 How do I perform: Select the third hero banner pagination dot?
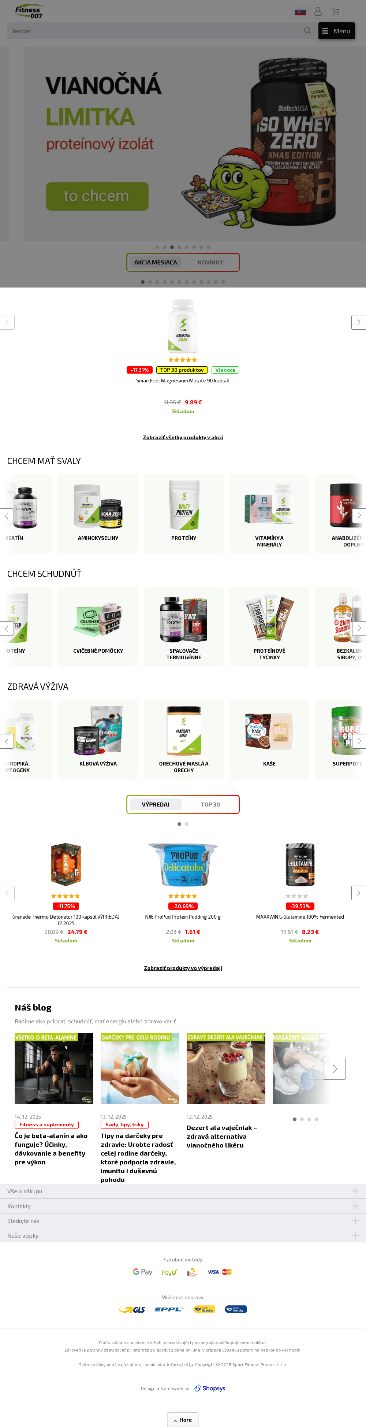tap(172, 247)
